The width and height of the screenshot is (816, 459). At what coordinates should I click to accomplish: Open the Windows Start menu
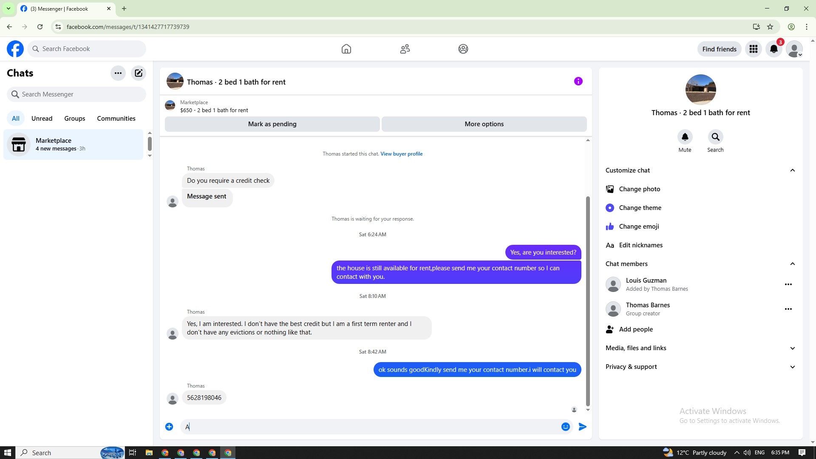click(7, 453)
